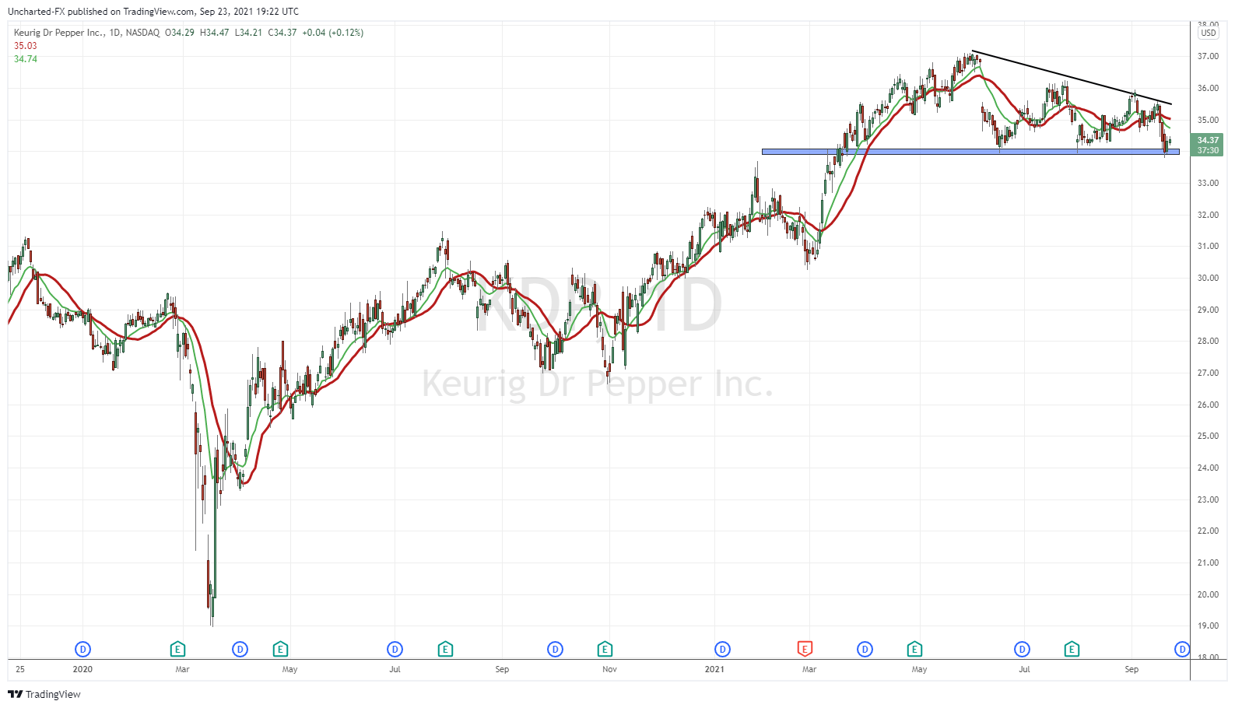Click the C34.37 close price value
This screenshot has width=1235, height=708.
click(282, 33)
